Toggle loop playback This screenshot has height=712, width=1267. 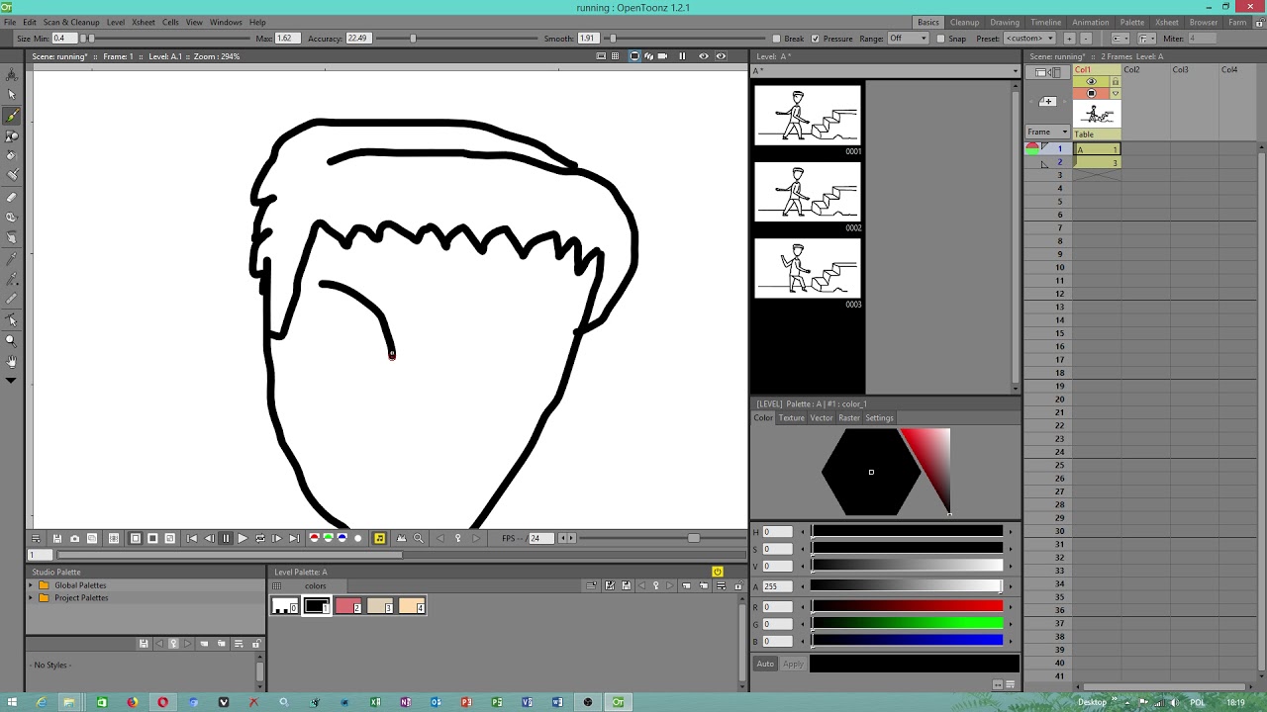[259, 538]
